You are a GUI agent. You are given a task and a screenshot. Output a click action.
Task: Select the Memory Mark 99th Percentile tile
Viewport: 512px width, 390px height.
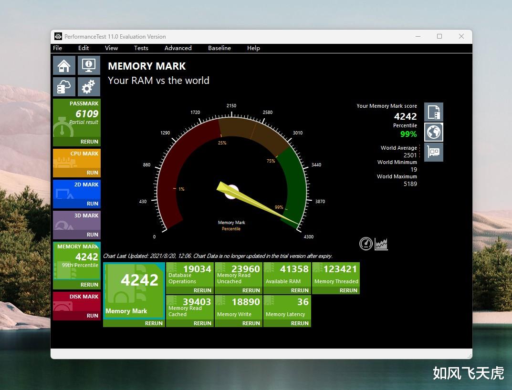coord(77,261)
